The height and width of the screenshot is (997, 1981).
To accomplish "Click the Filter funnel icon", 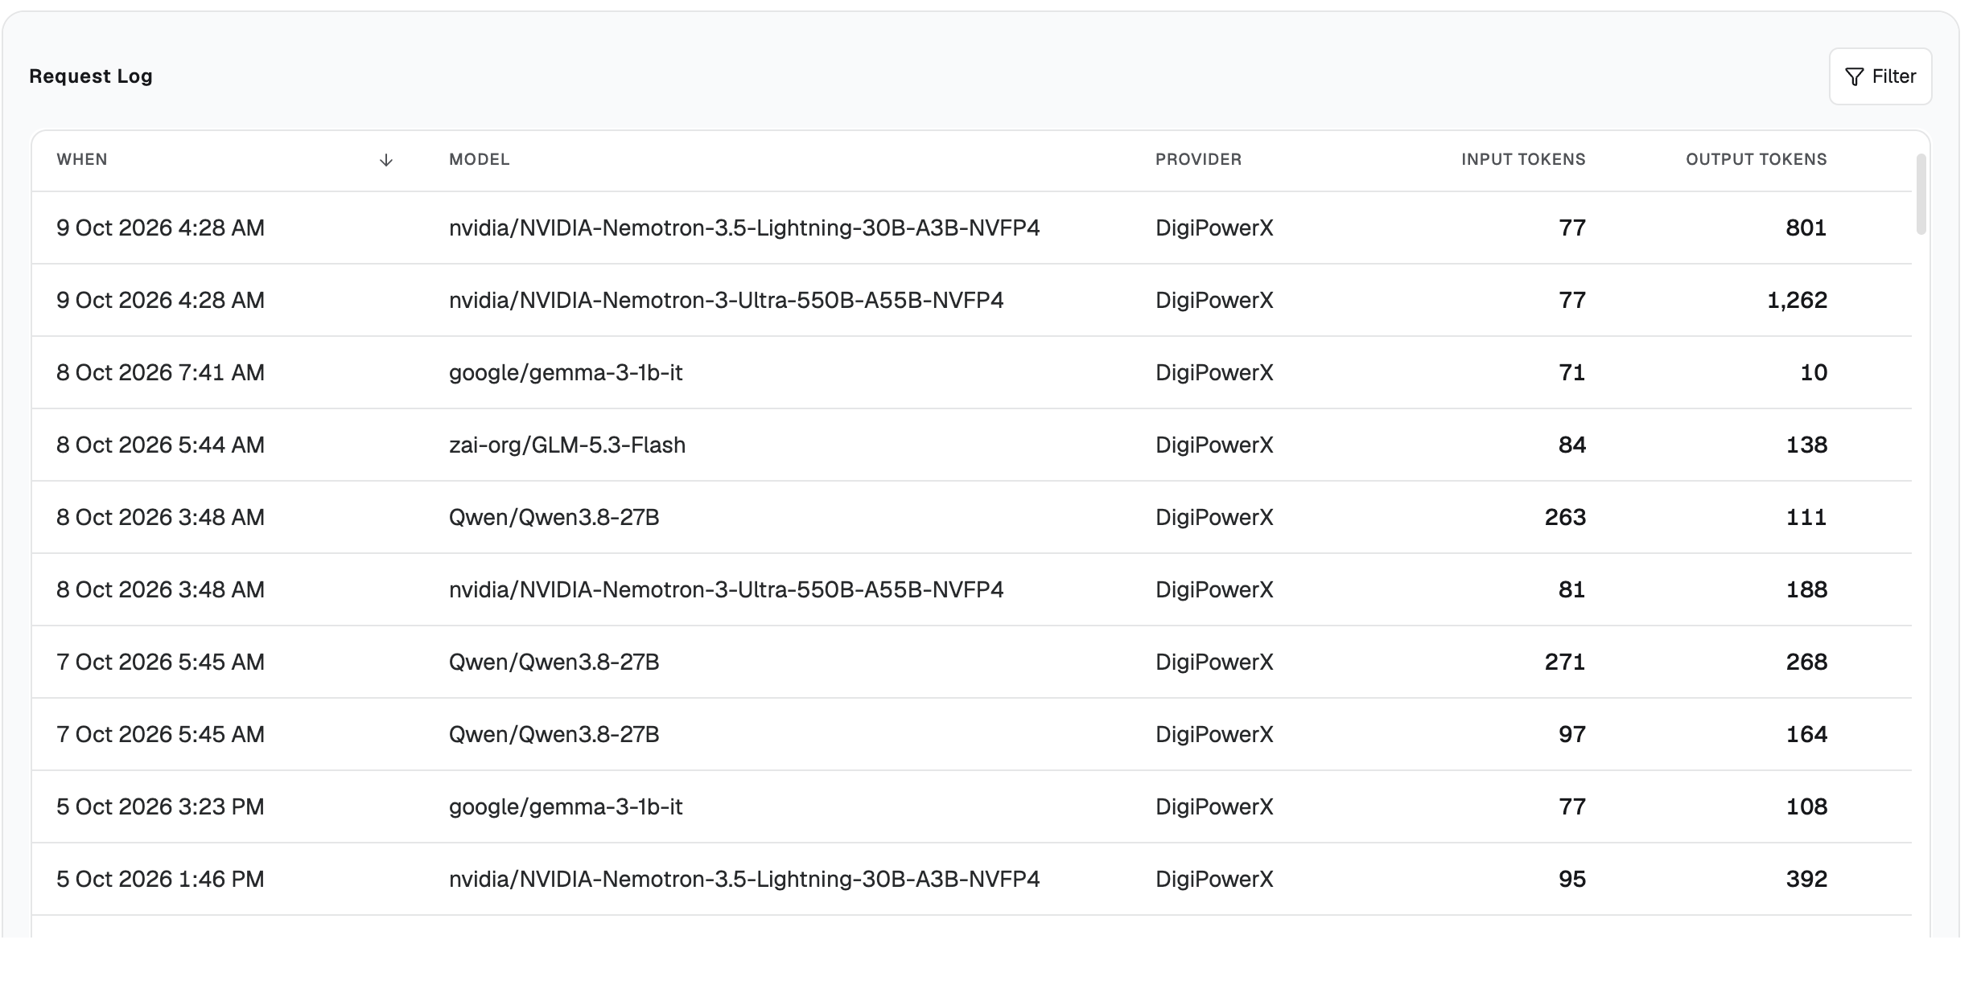I will [x=1854, y=76].
